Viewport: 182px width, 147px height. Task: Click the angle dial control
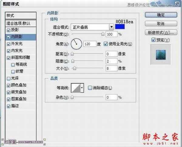pyautogui.click(x=76, y=44)
